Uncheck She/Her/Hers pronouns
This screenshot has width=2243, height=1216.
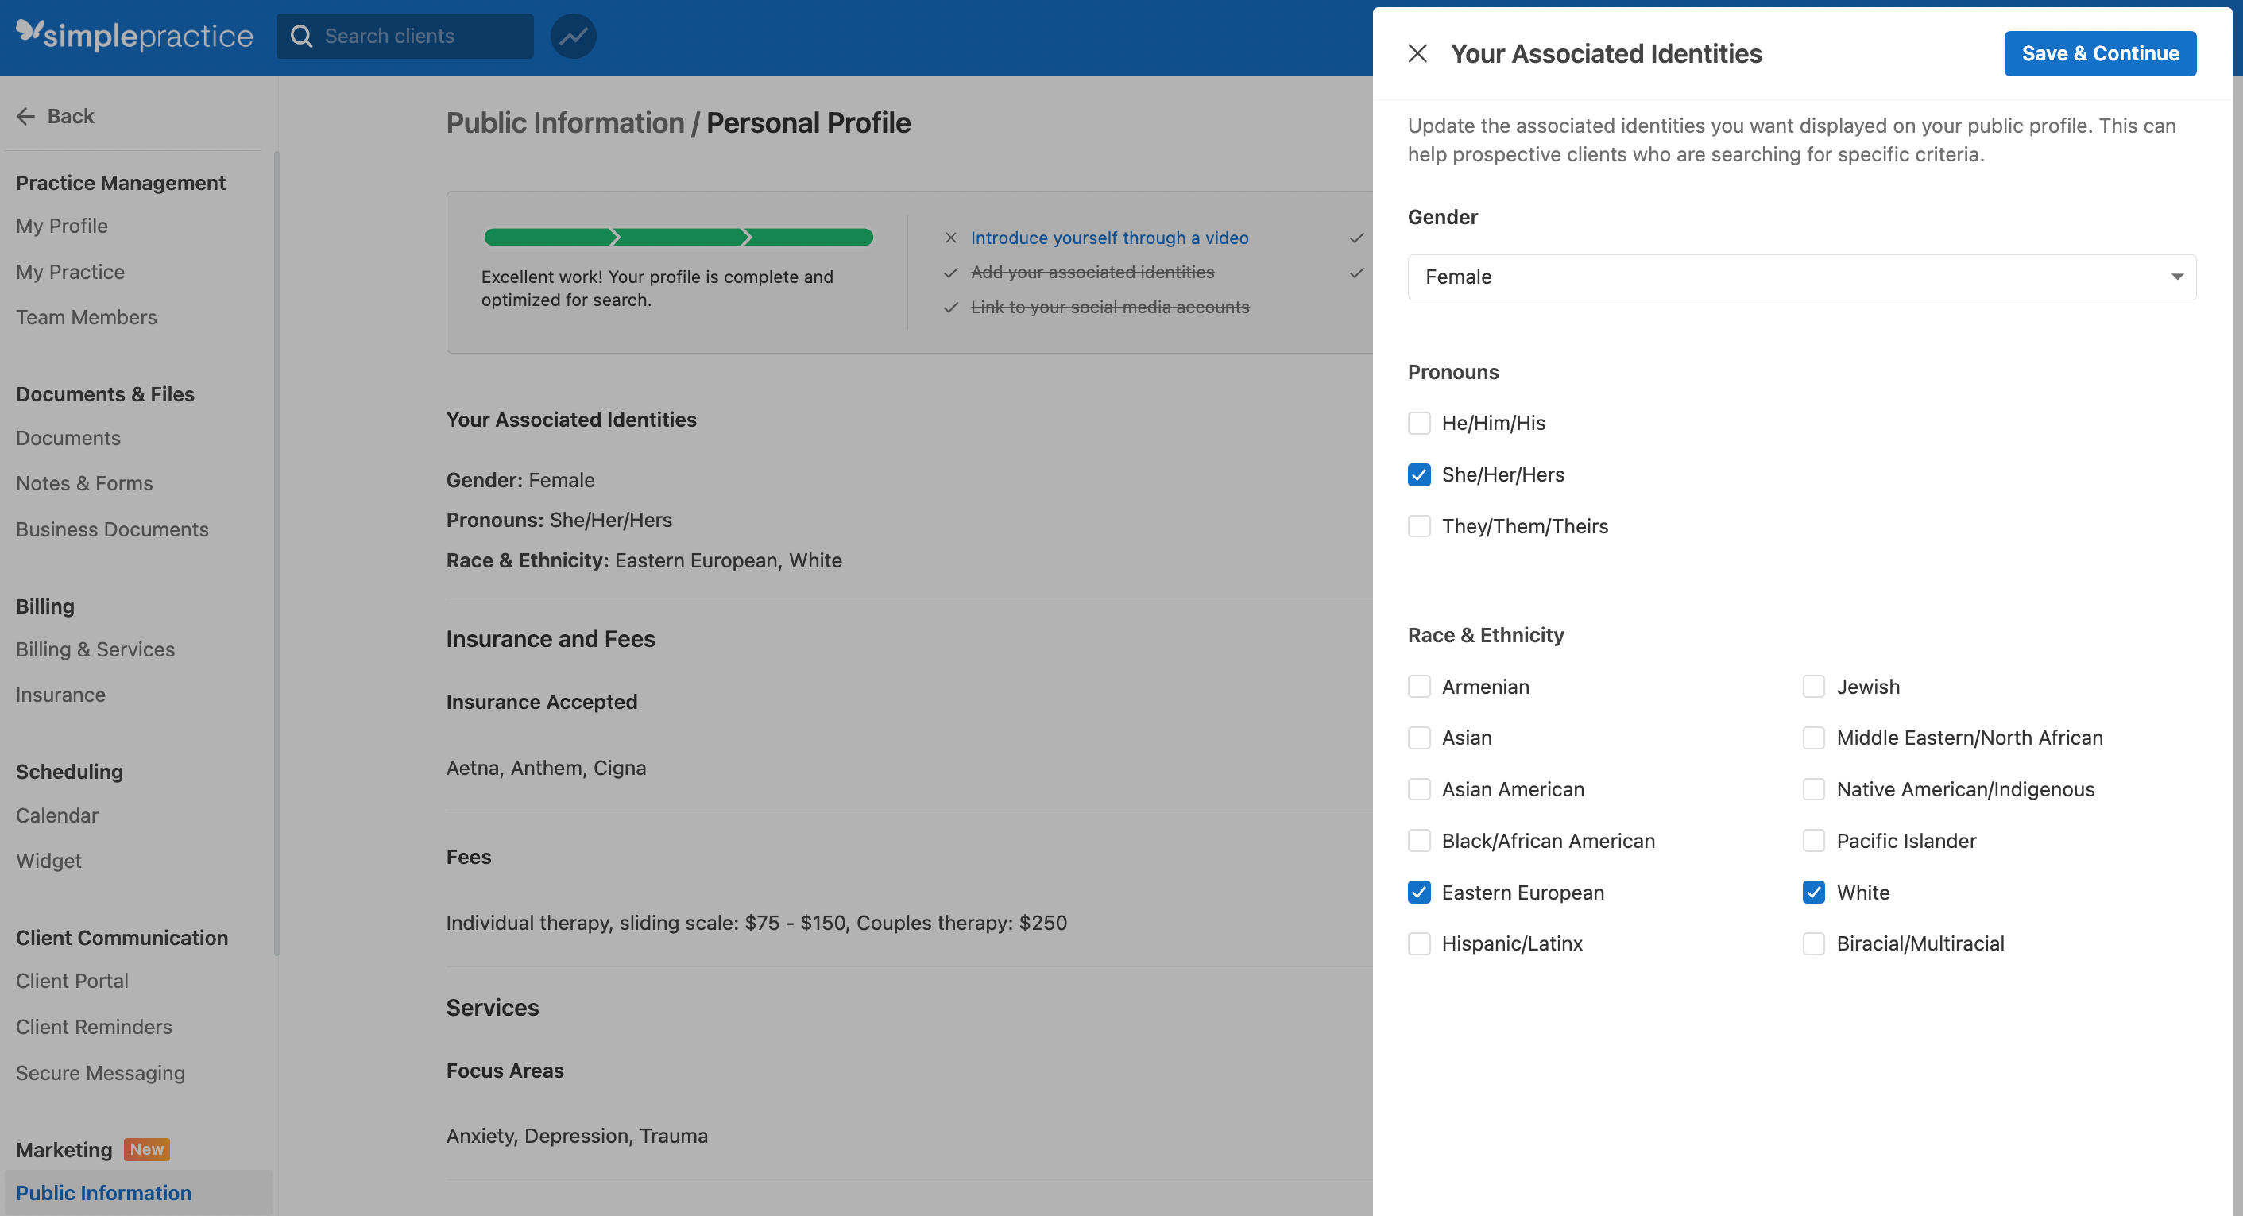click(x=1419, y=474)
